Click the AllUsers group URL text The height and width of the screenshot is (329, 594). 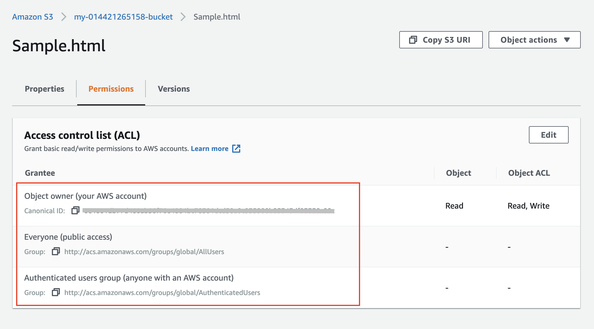point(144,252)
